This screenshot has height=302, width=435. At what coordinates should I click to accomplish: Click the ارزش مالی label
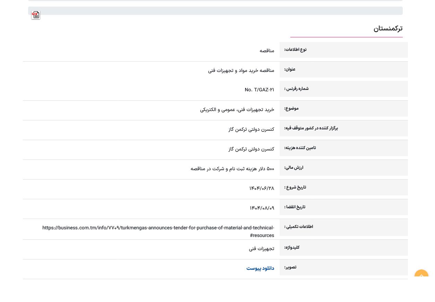294,167
